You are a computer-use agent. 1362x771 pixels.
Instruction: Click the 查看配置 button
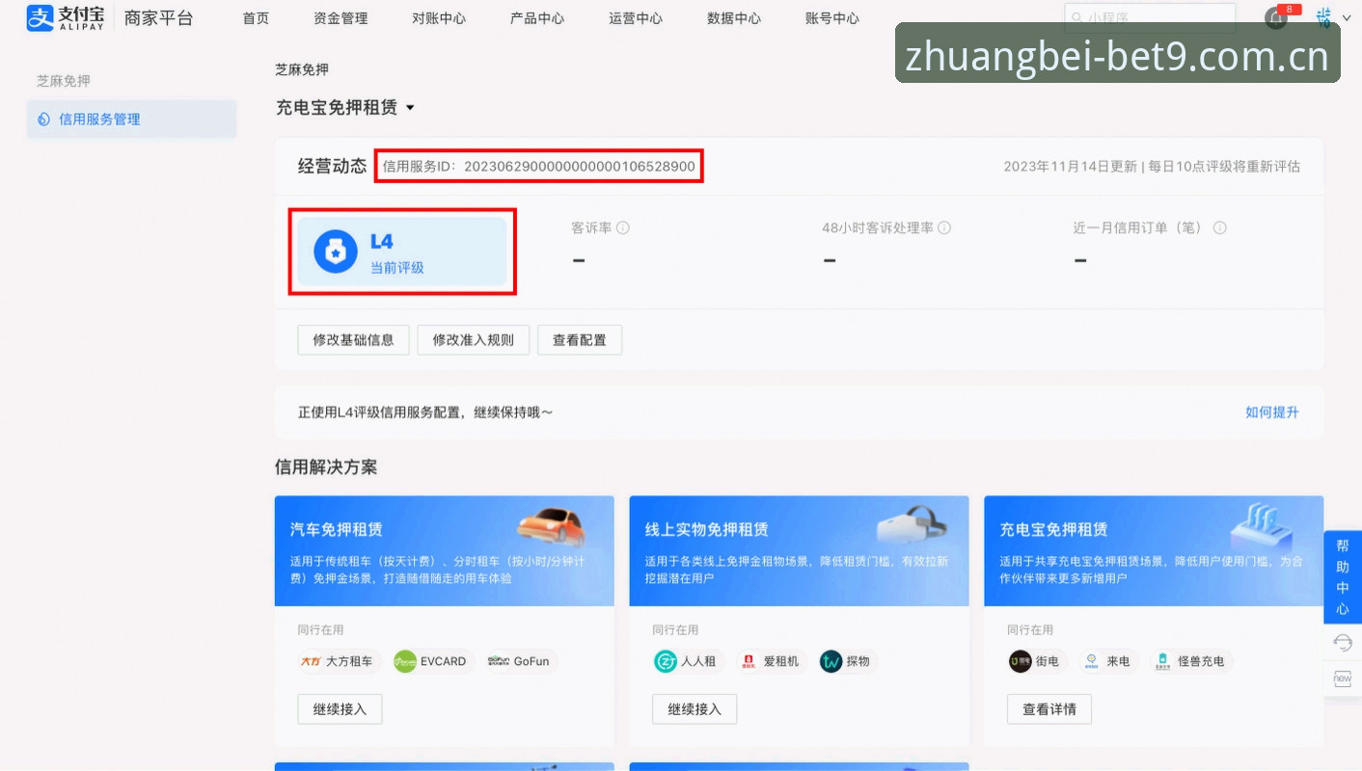(x=580, y=340)
